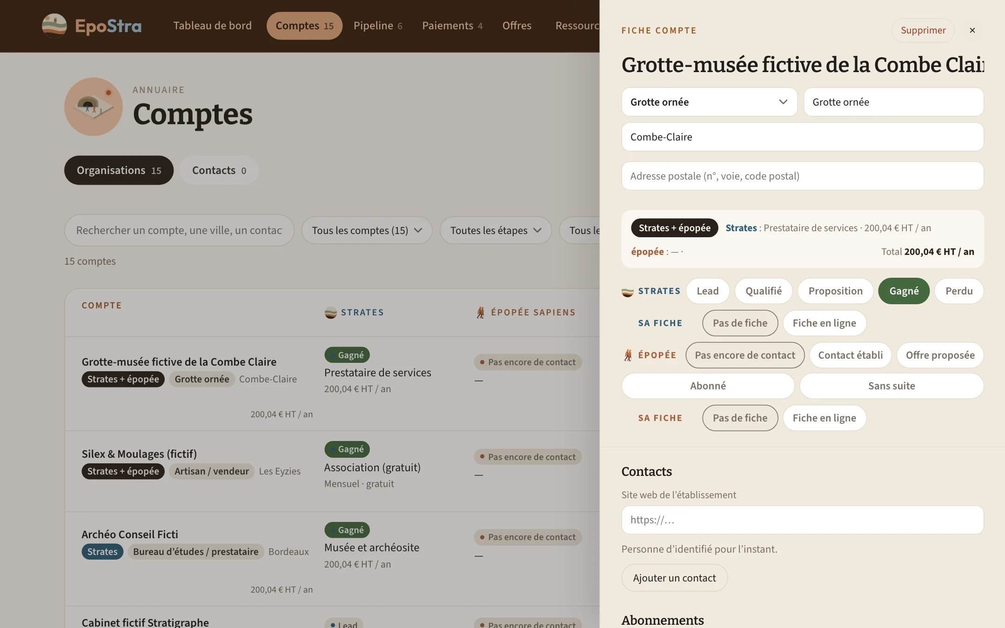Click the Épopée figure icon in panel

[628, 355]
